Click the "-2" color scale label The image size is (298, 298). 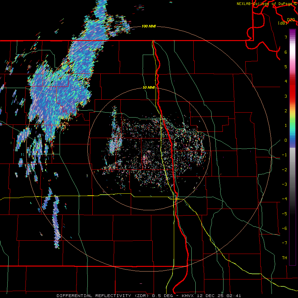284,170
